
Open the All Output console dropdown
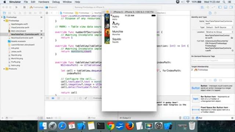125,118
